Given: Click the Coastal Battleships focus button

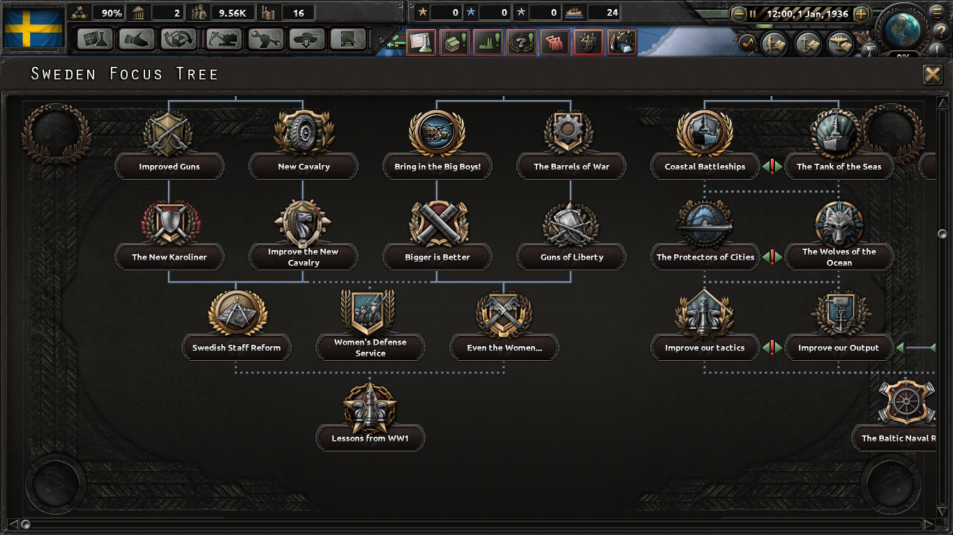Looking at the screenshot, I should pos(705,166).
